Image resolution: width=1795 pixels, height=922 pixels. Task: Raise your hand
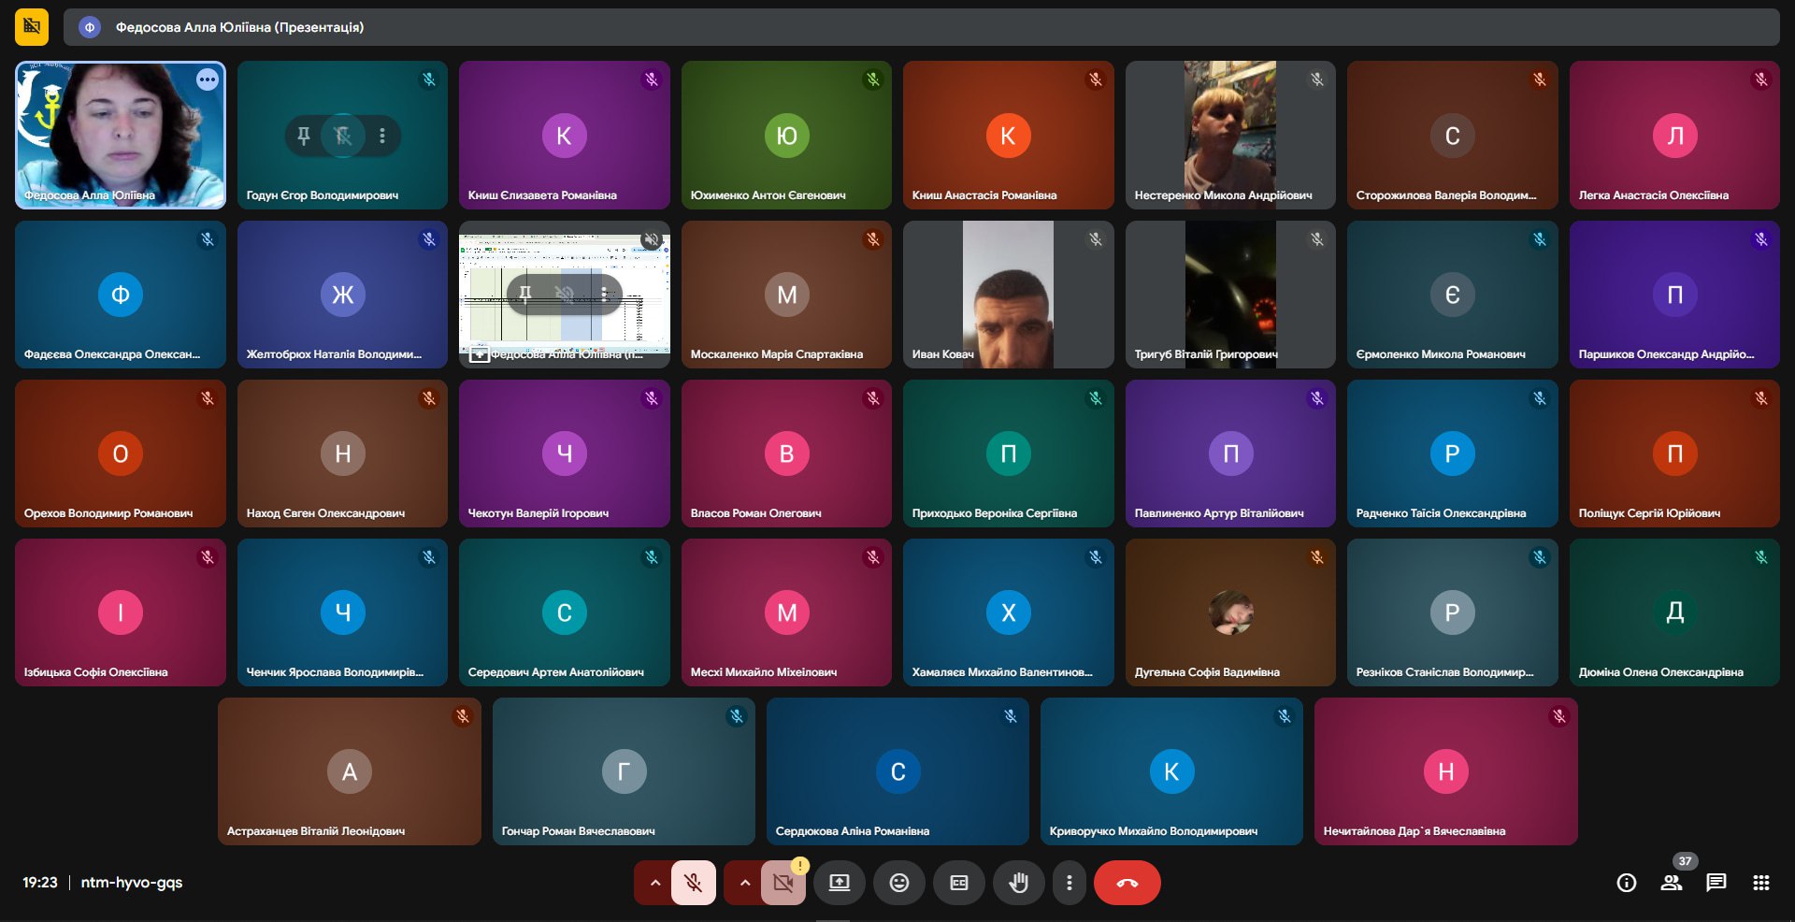point(1018,883)
